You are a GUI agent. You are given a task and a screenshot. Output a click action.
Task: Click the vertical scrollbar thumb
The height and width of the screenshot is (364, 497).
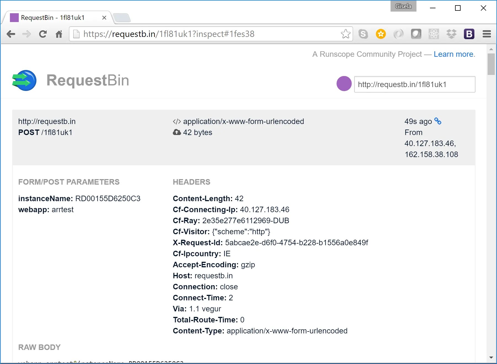tap(491, 64)
